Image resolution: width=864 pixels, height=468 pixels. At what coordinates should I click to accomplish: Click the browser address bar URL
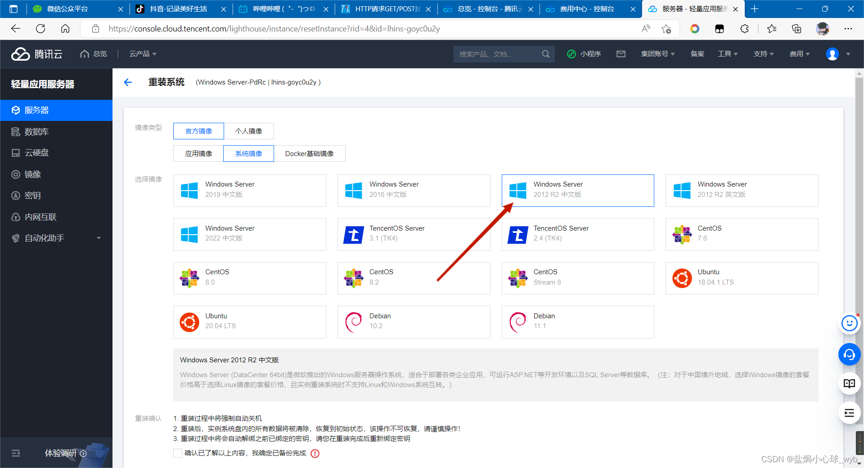(274, 29)
